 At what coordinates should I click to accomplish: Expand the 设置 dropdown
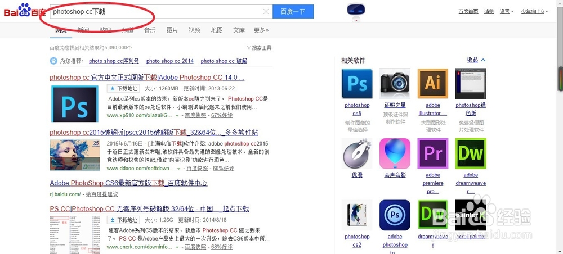(507, 11)
